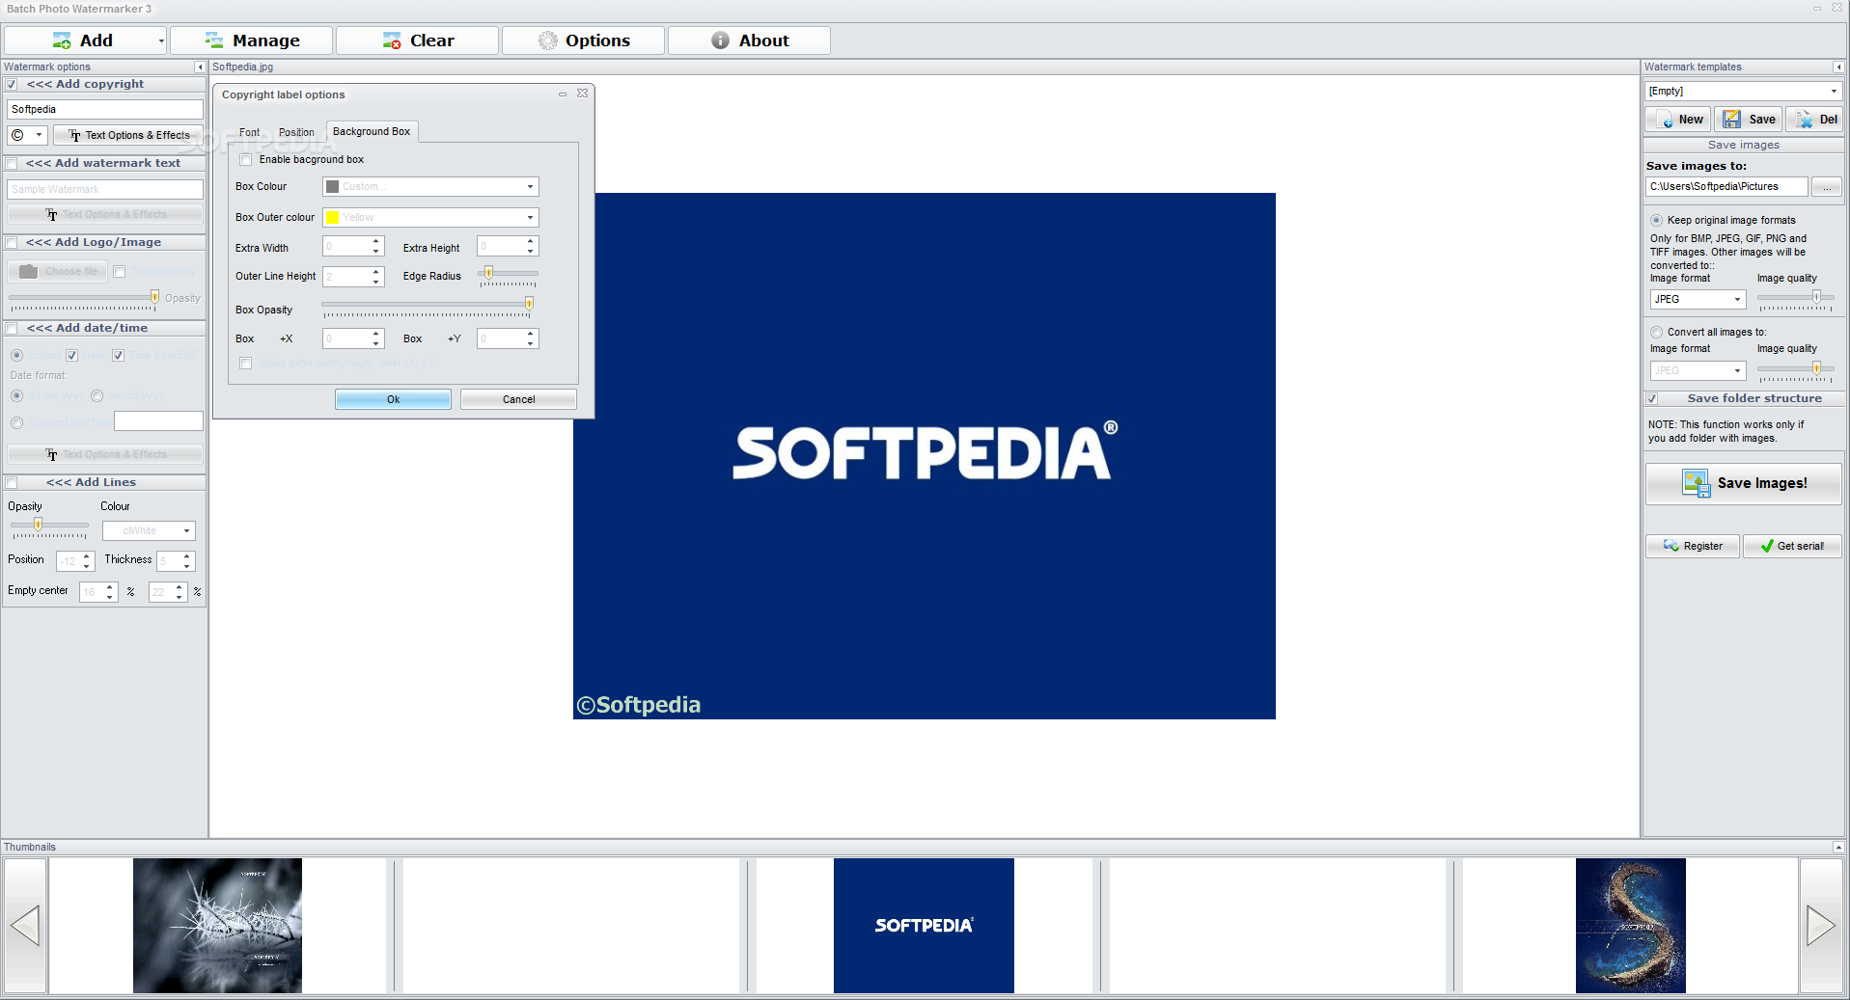
Task: Toggle the logo Transparency checkbox
Action: click(x=120, y=272)
